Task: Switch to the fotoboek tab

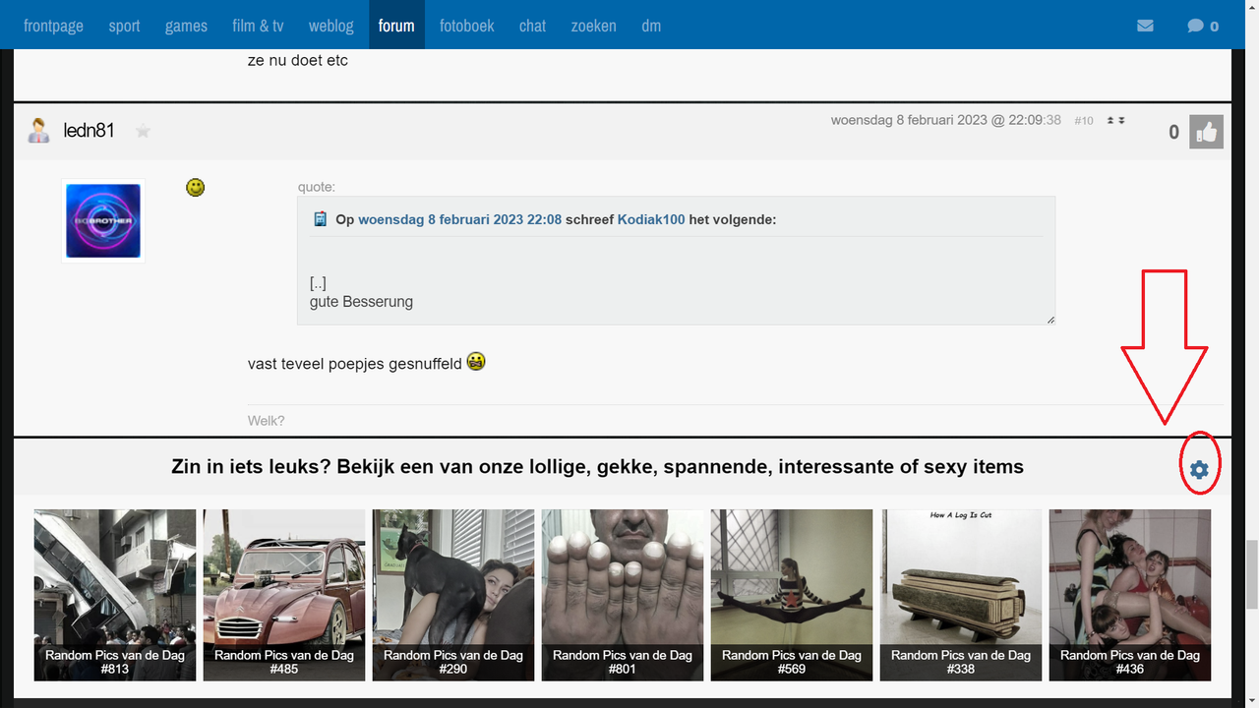Action: (x=466, y=26)
